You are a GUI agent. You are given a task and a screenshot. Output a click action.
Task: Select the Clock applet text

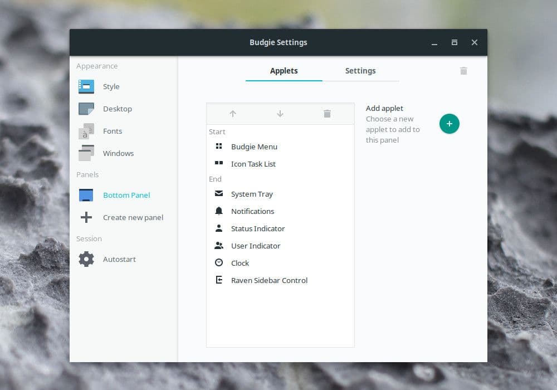point(240,263)
